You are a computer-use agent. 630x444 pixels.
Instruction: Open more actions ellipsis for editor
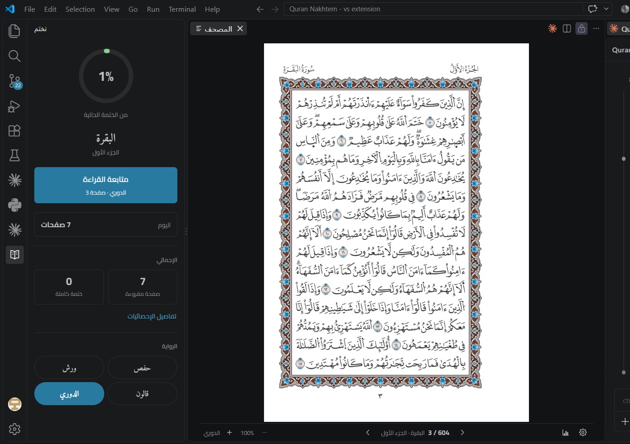click(x=596, y=28)
